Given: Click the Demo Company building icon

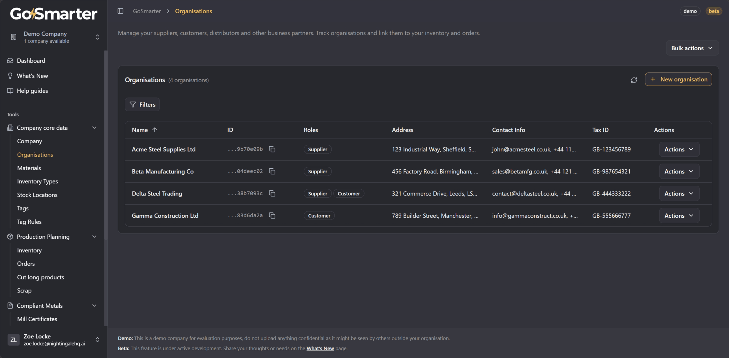Looking at the screenshot, I should [x=14, y=37].
